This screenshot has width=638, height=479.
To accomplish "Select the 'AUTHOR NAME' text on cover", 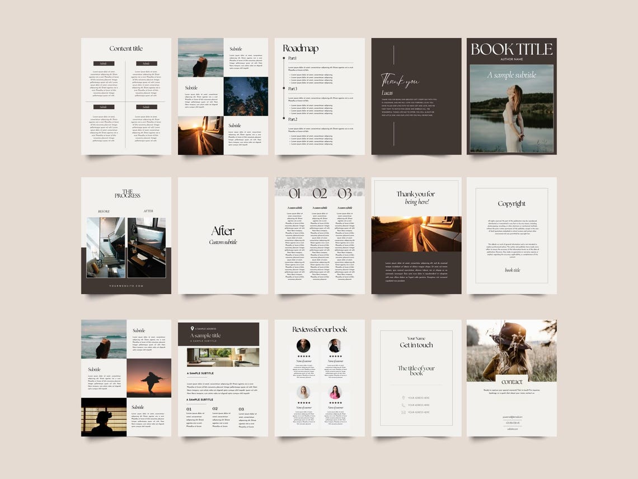I will pyautogui.click(x=512, y=59).
